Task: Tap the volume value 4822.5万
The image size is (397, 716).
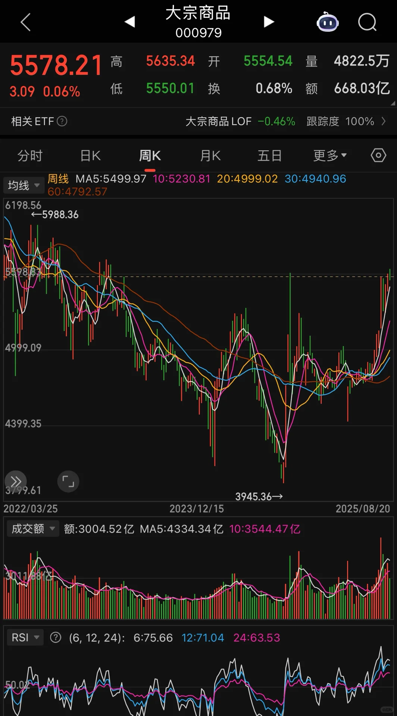Action: (x=362, y=61)
